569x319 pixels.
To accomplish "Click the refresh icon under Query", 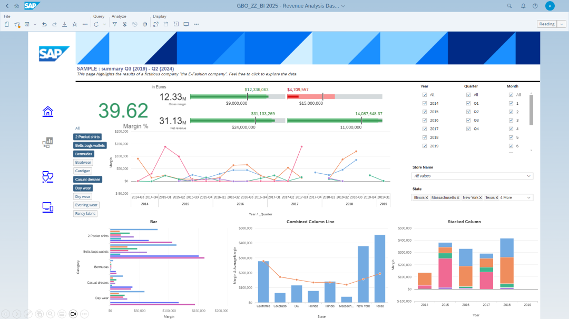I will 96,24.
